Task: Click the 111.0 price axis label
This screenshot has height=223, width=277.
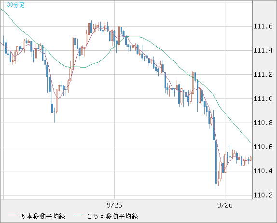Action: click(263, 98)
